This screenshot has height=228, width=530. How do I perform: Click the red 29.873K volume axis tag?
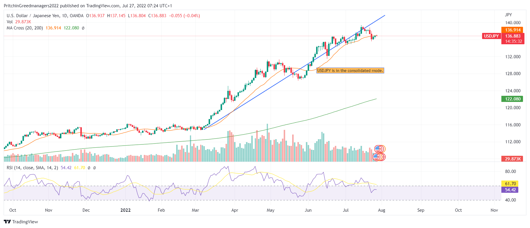coord(513,159)
